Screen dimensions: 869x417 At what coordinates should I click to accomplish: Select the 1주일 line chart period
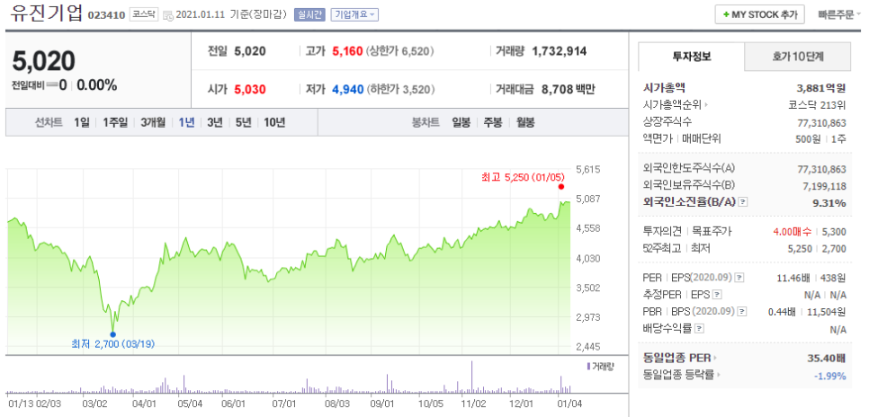click(x=115, y=122)
